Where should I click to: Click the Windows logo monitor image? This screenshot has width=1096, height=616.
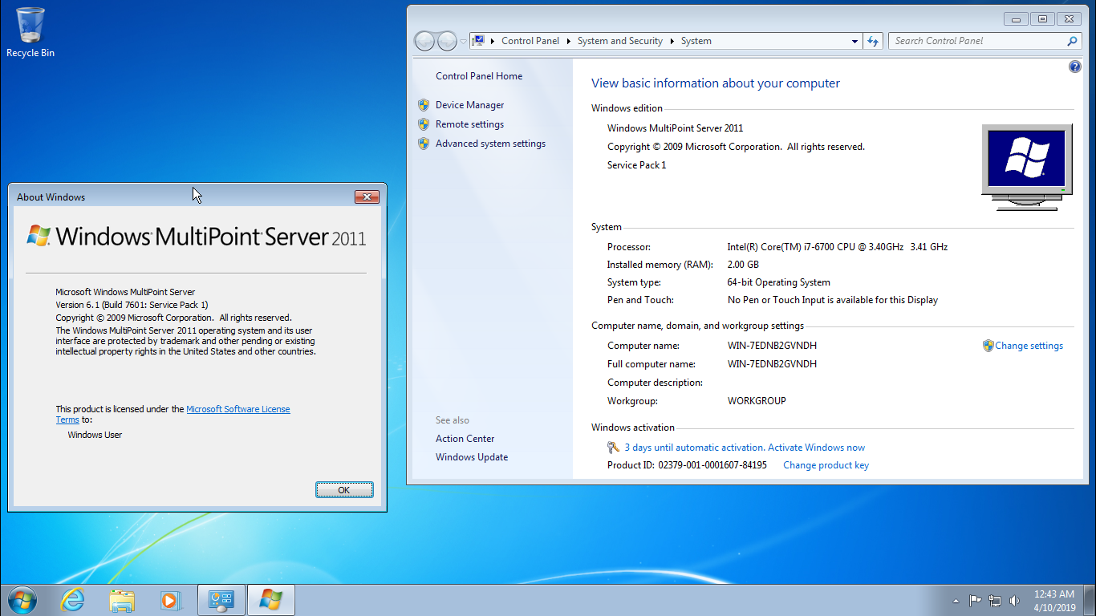point(1026,167)
